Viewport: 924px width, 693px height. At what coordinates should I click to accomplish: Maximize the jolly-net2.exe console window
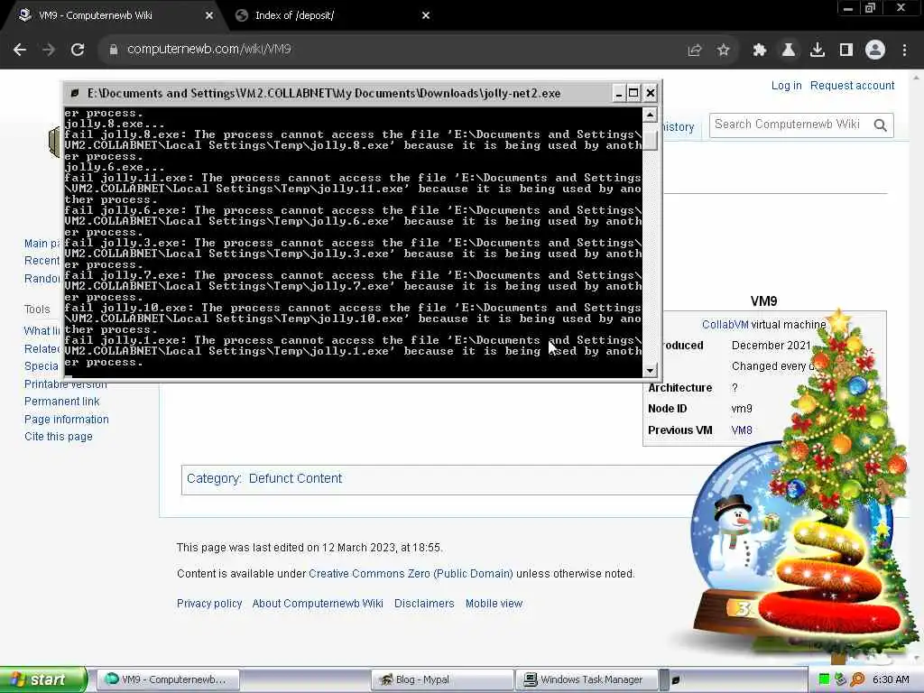(633, 93)
